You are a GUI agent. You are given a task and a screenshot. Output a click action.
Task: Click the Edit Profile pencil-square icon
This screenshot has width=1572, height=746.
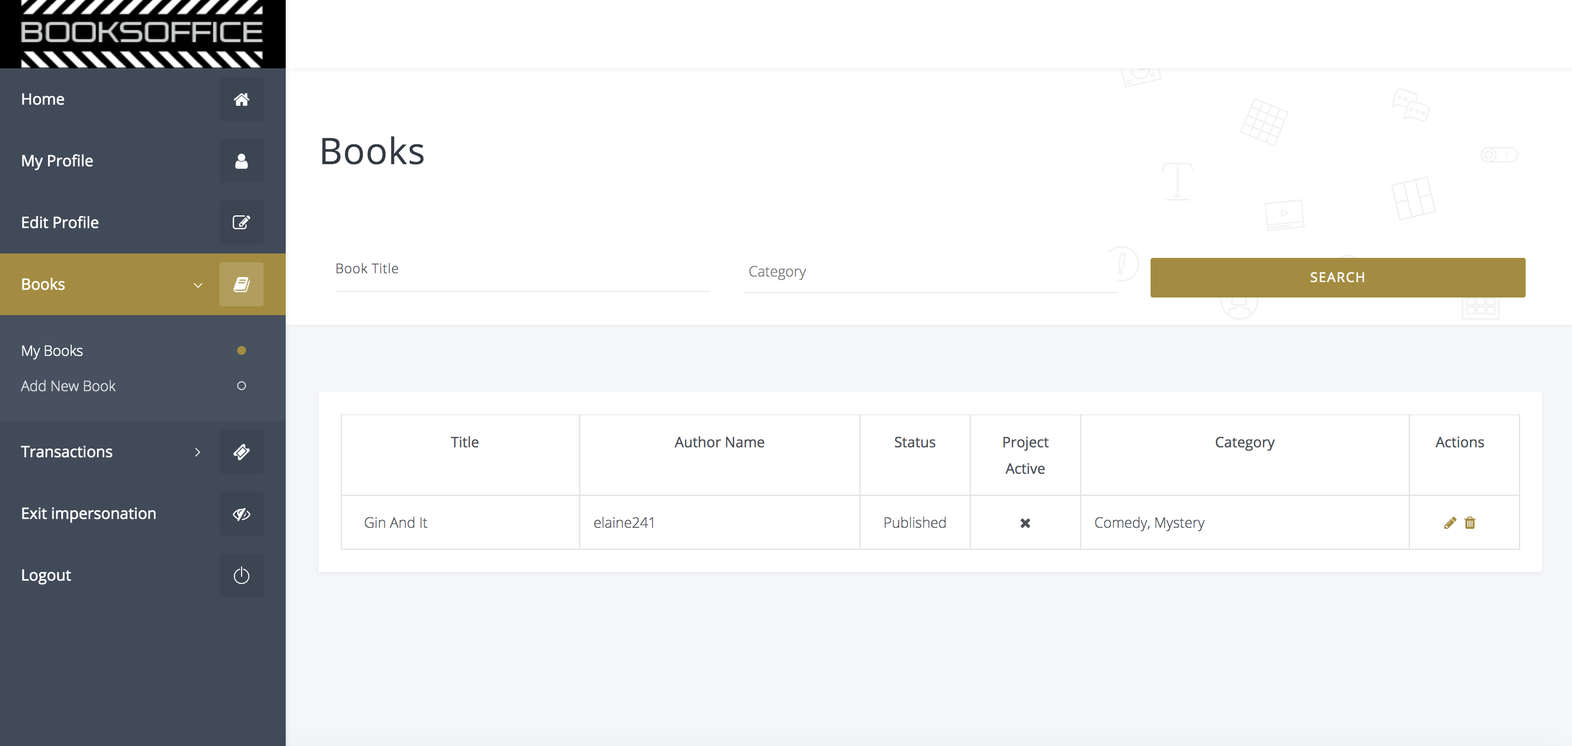[241, 223]
